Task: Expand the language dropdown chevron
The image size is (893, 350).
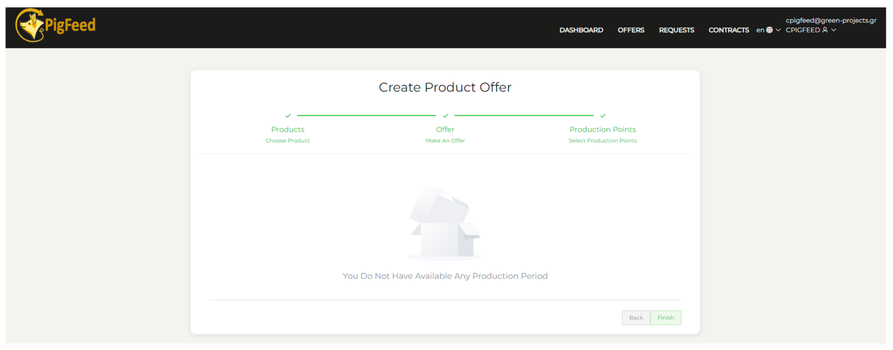Action: click(x=778, y=30)
